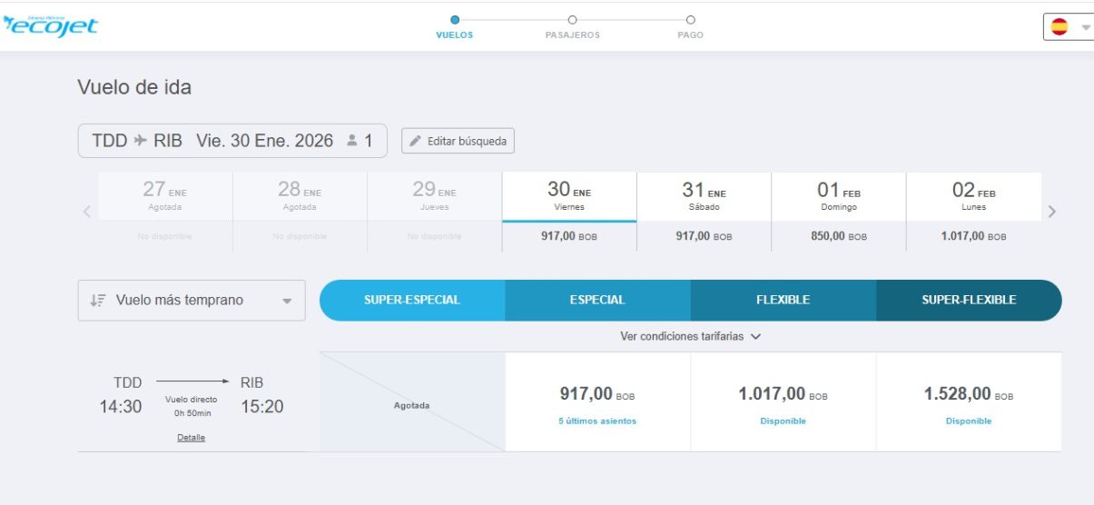This screenshot has width=1094, height=505.
Task: Click the previous dates left arrow
Action: click(87, 212)
